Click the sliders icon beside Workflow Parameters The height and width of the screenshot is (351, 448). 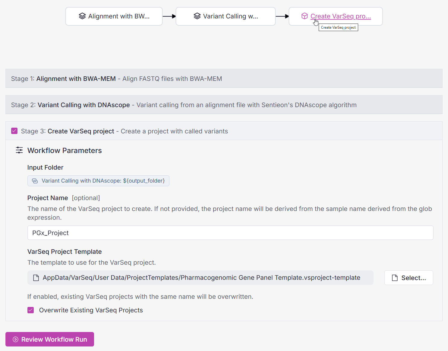point(19,150)
